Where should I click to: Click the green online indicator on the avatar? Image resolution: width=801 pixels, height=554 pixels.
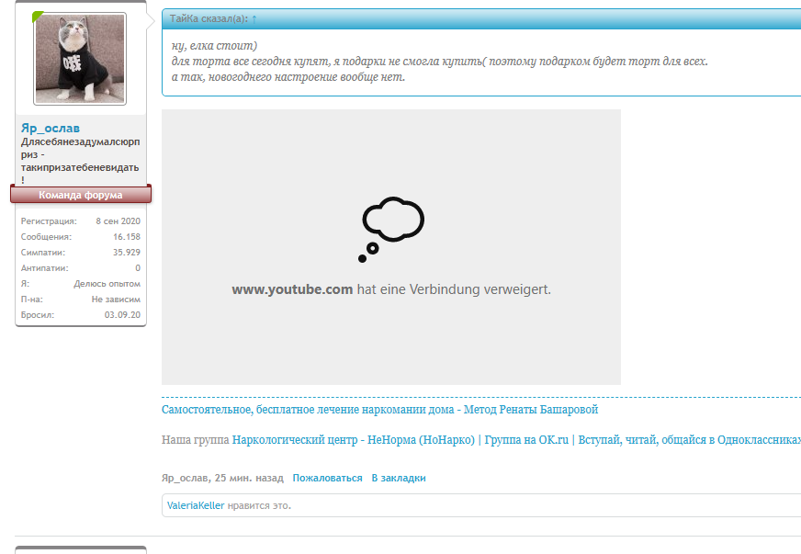38,17
